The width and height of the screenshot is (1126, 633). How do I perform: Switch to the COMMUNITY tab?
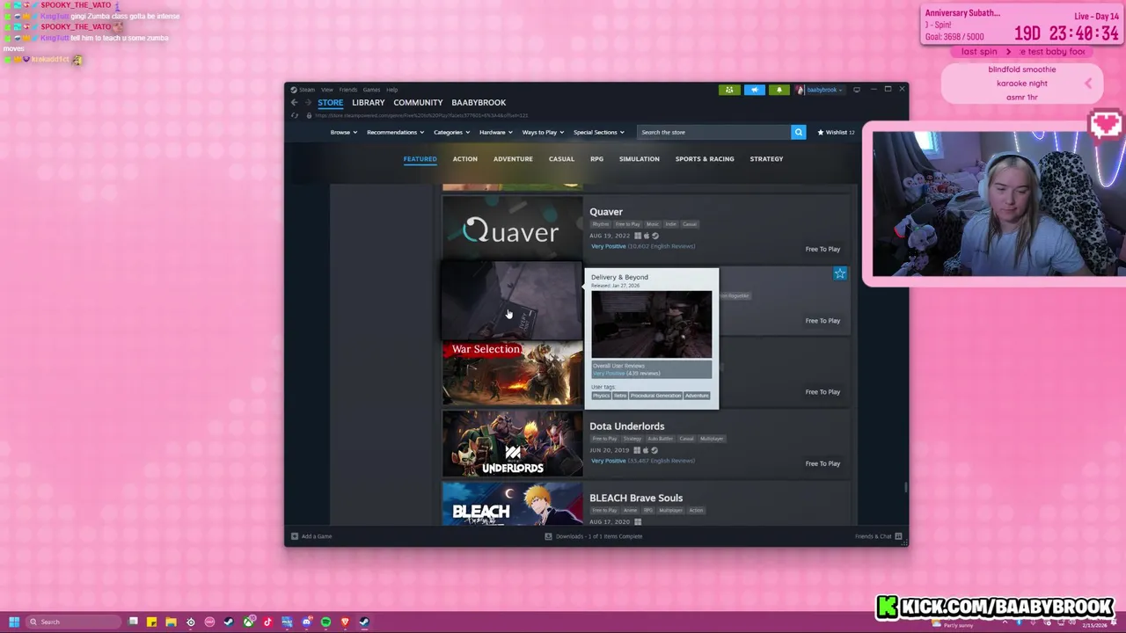418,103
